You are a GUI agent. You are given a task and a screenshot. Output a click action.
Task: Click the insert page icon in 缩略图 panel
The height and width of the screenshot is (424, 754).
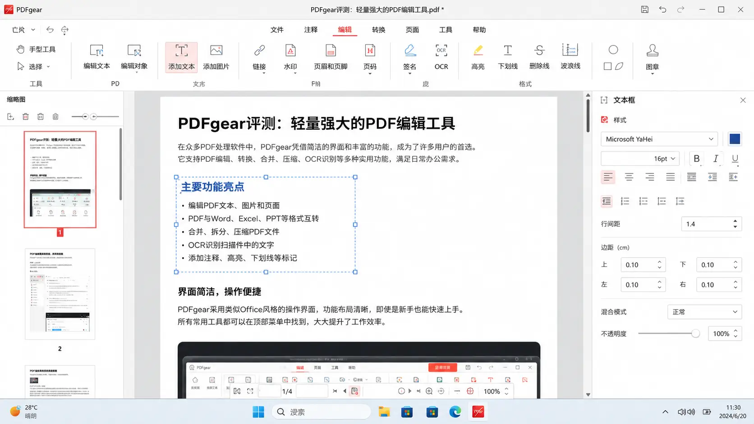point(10,117)
